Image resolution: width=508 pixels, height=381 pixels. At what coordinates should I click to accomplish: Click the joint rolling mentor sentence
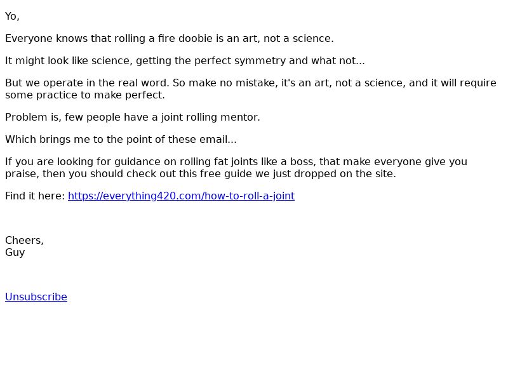(x=133, y=117)
